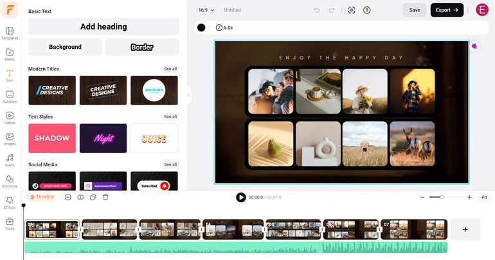
Task: Open the black background color swatch
Action: click(x=201, y=28)
